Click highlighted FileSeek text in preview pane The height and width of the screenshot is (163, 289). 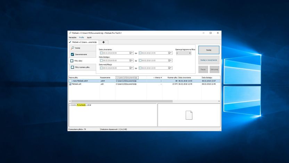click(x=81, y=105)
